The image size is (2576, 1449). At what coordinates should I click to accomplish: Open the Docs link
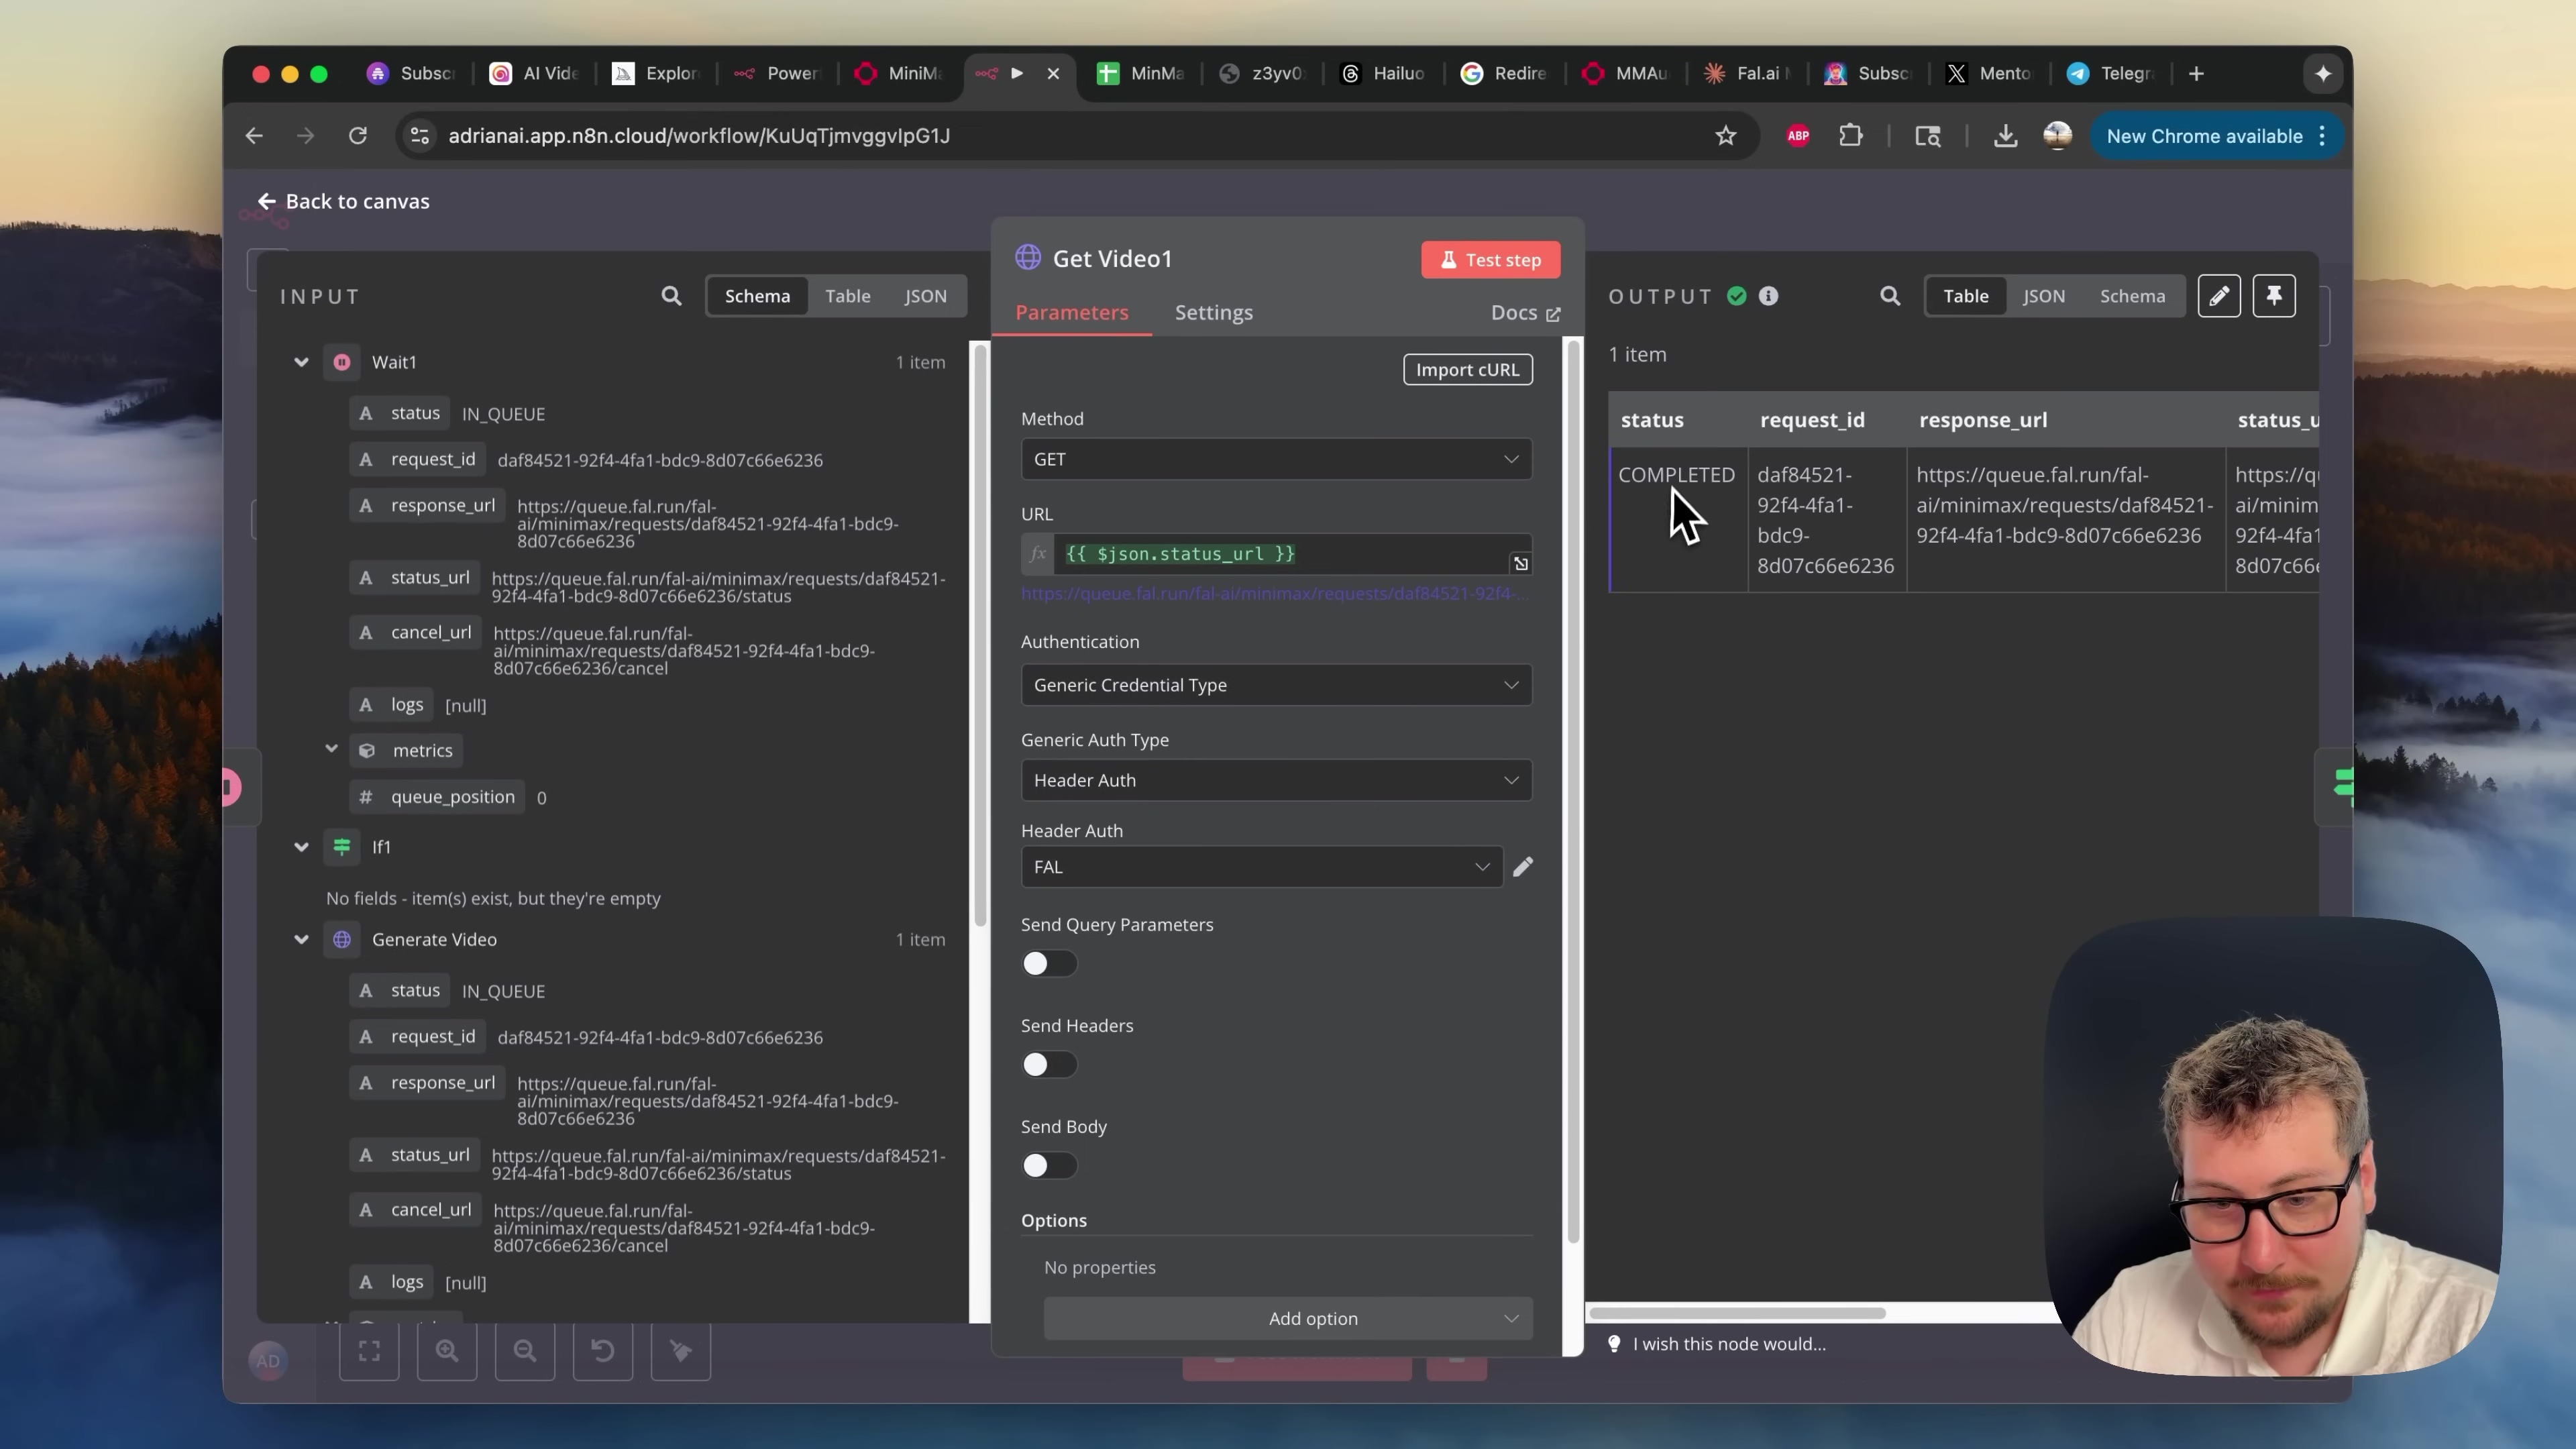point(1525,313)
